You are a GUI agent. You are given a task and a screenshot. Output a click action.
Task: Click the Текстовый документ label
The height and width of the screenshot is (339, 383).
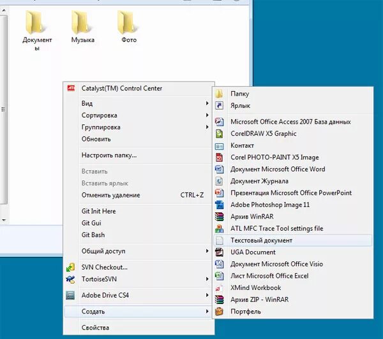pos(261,240)
